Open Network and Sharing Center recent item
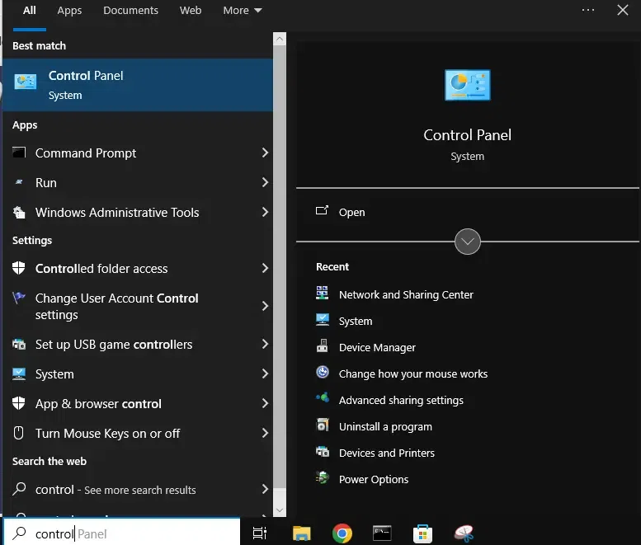641x545 pixels. pos(406,294)
